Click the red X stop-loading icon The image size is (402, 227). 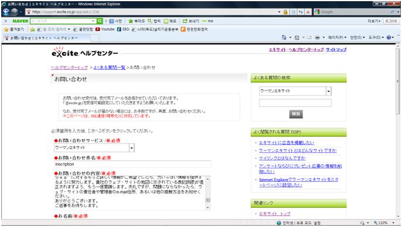(308, 12)
